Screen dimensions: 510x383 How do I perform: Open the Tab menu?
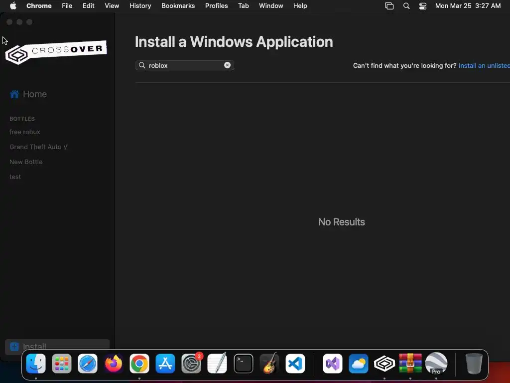(x=243, y=5)
